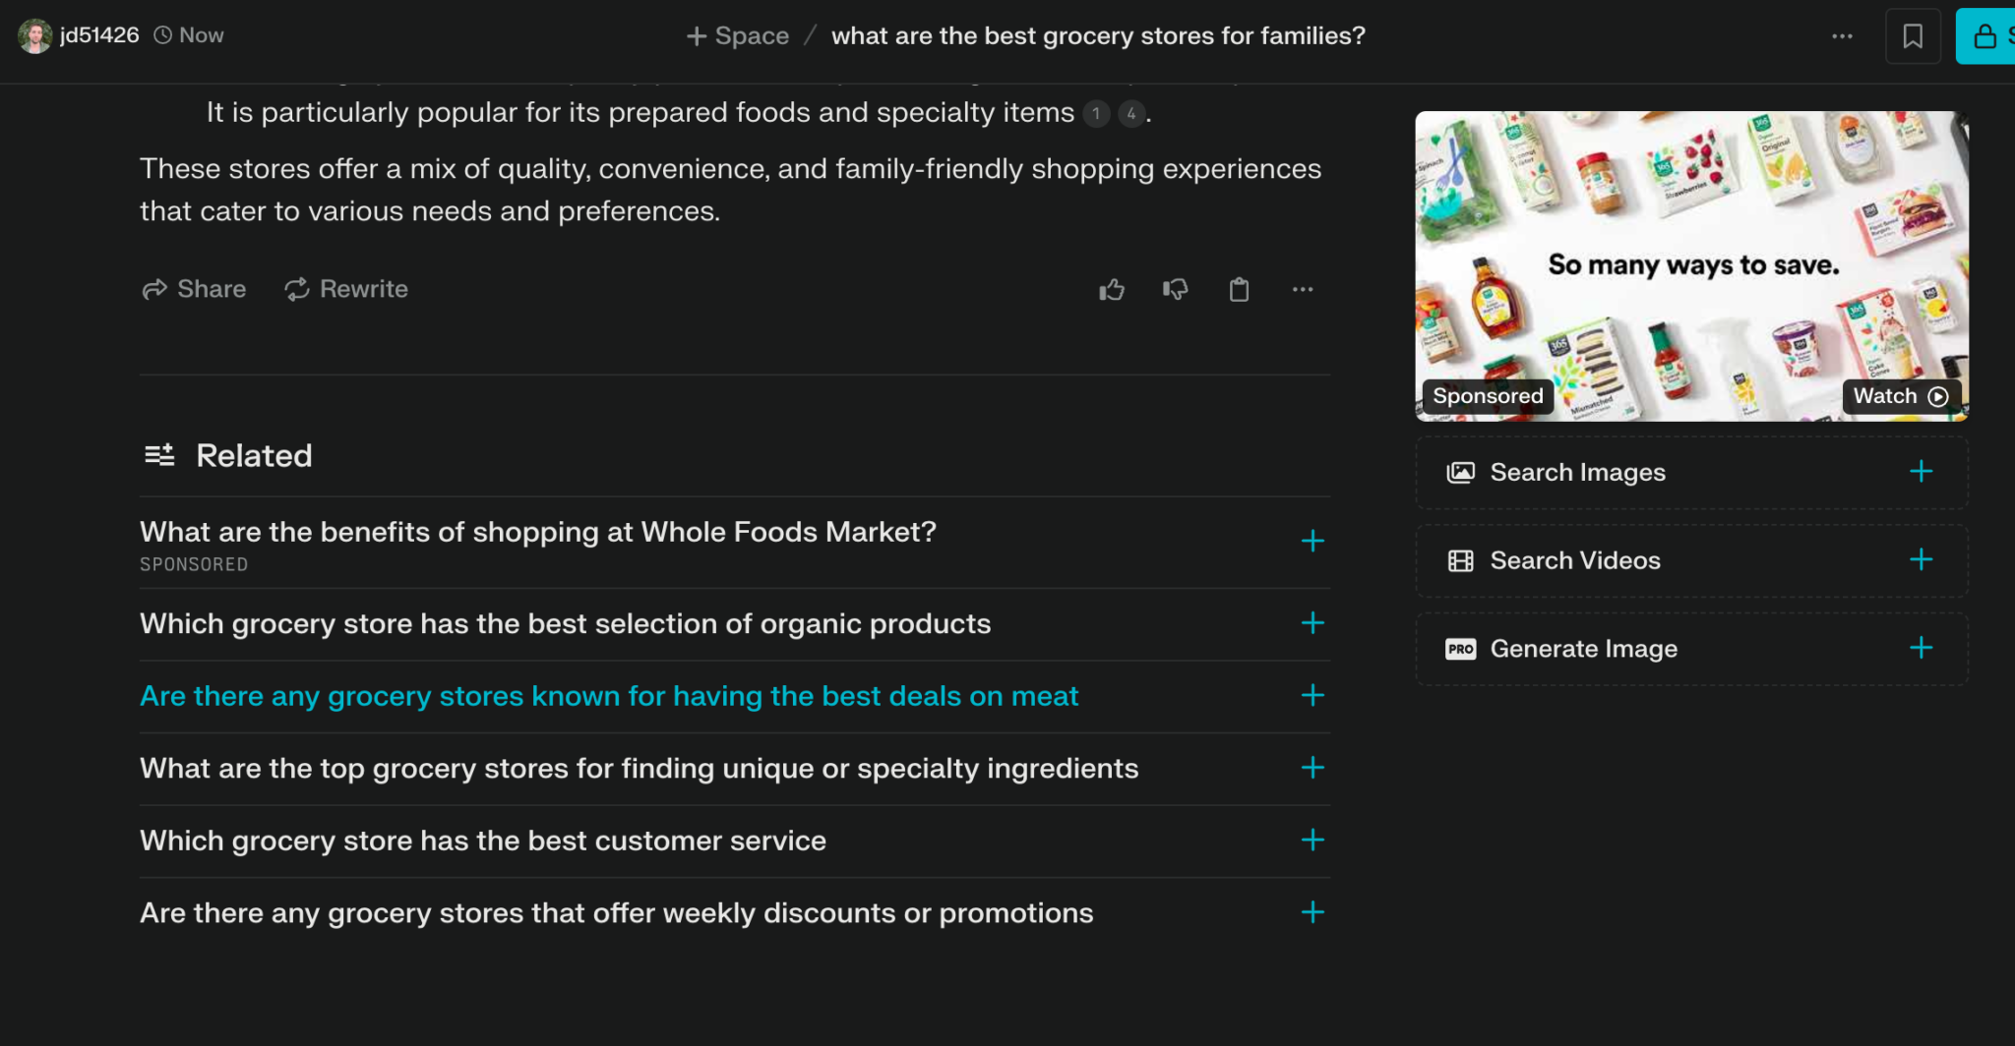Image resolution: width=2015 pixels, height=1046 pixels.
Task: Click the jd51426 profile avatar
Action: pyautogui.click(x=34, y=35)
